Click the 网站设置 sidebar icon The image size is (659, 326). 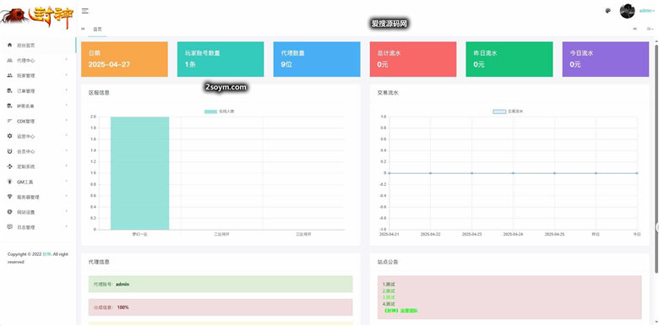pyautogui.click(x=9, y=212)
